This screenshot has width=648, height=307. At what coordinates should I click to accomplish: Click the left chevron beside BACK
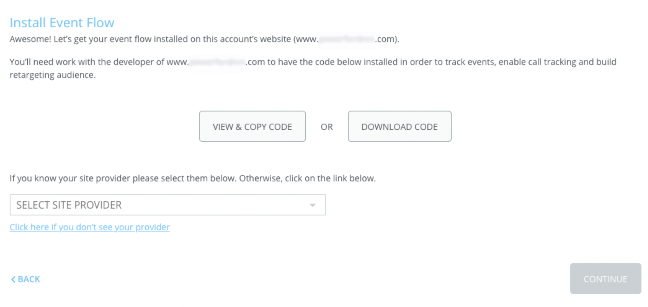[x=13, y=279]
